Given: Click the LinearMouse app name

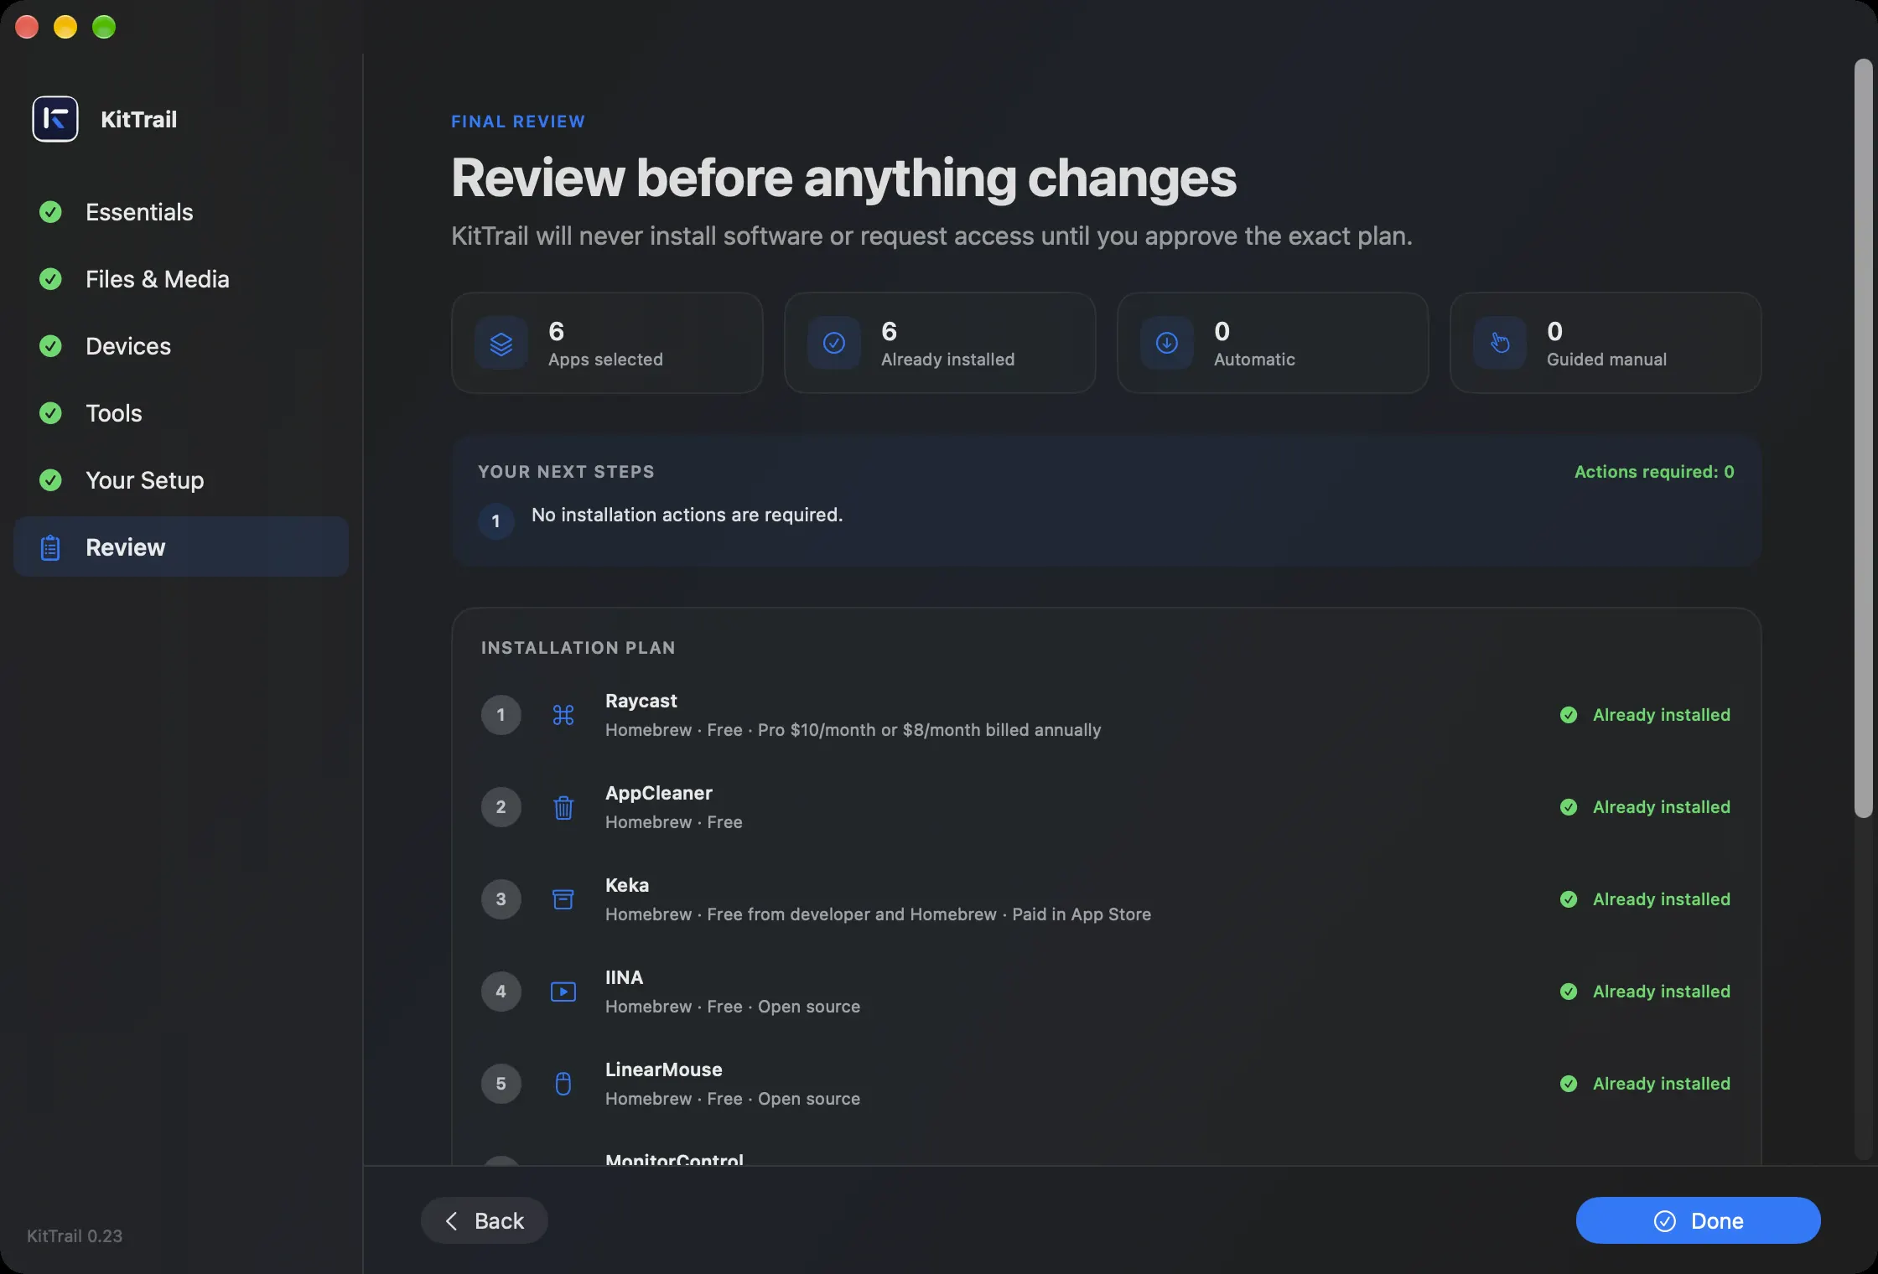Looking at the screenshot, I should 664,1069.
